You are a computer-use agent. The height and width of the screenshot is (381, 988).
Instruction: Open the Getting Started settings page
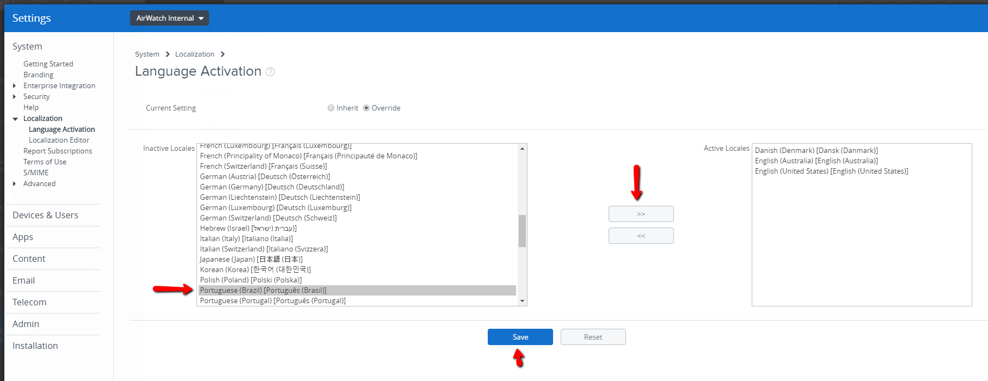pos(48,64)
